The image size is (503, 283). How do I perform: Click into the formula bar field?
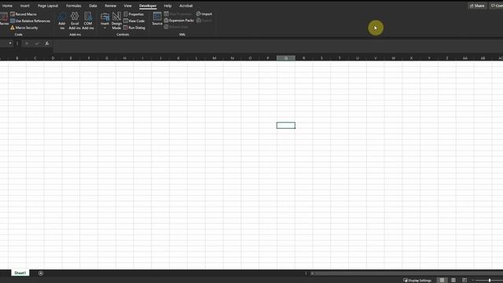(277, 46)
